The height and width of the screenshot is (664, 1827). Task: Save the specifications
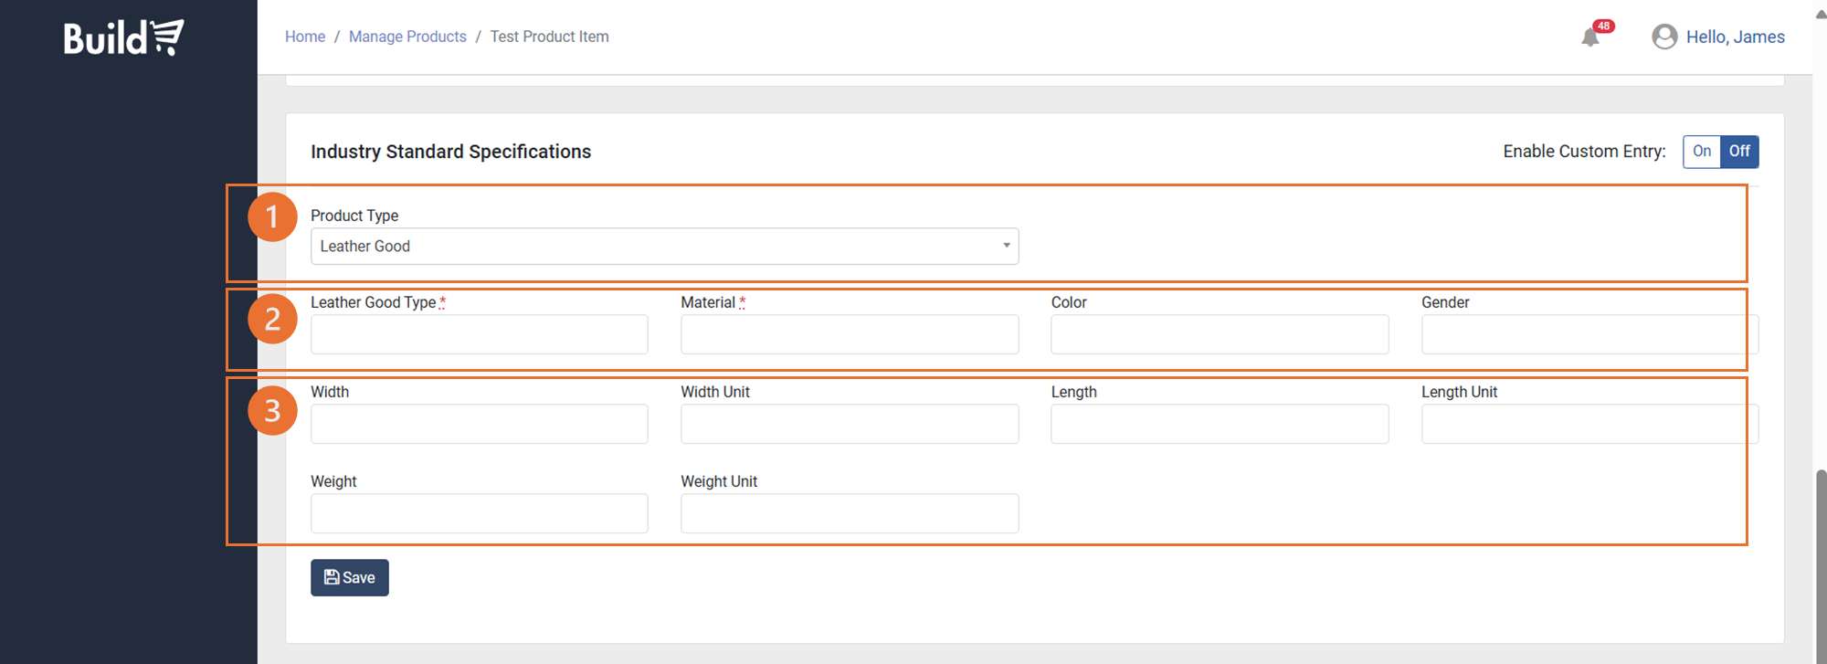(350, 578)
